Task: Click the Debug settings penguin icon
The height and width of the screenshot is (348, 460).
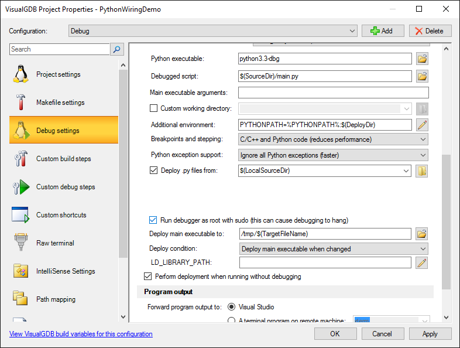Action: [21, 130]
